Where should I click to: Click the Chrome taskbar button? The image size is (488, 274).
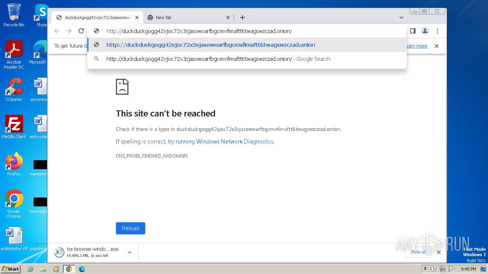coord(69,269)
